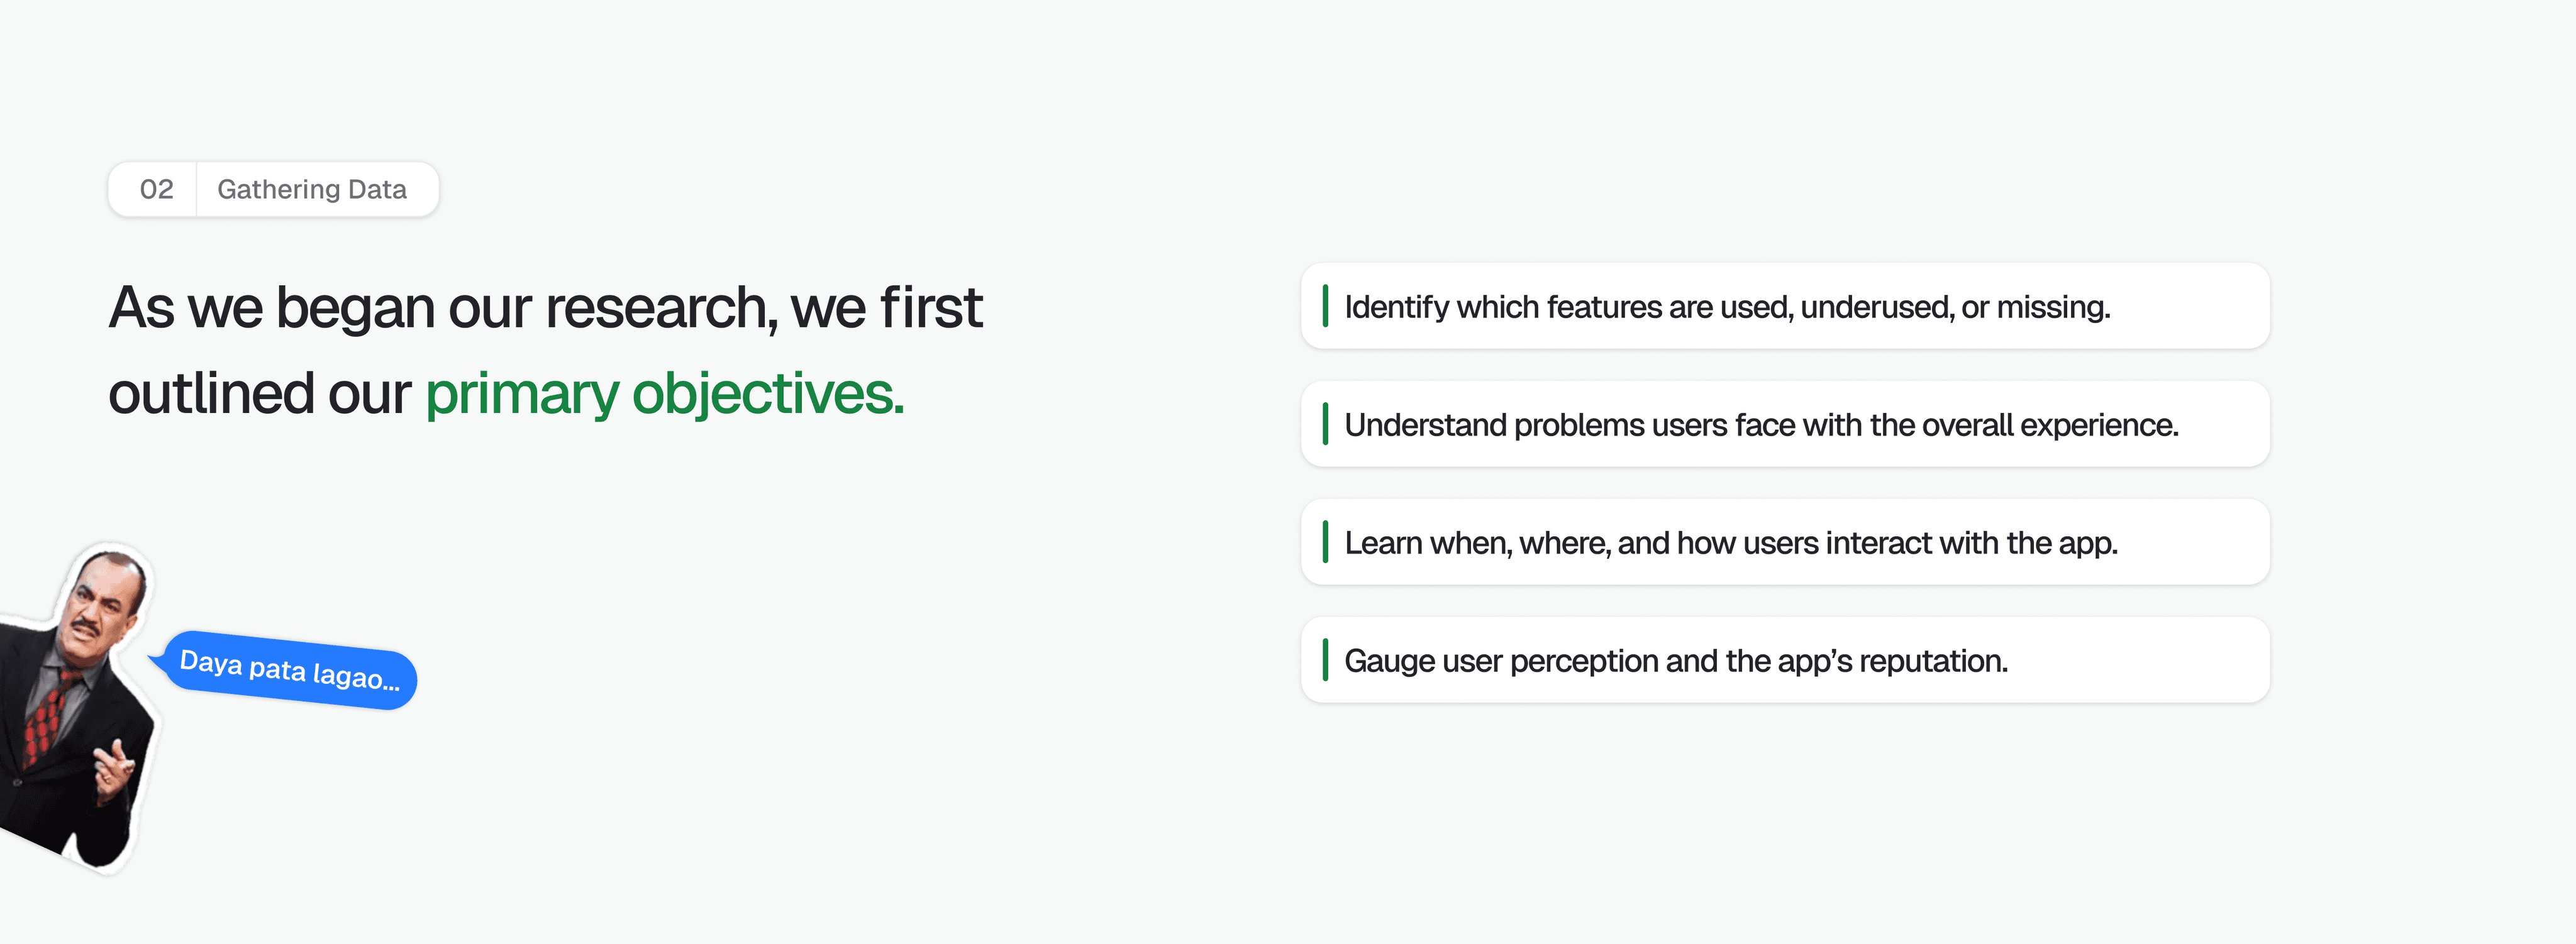The height and width of the screenshot is (944, 2576).
Task: Click green accent bar beside "Identify which features"
Action: (1325, 305)
